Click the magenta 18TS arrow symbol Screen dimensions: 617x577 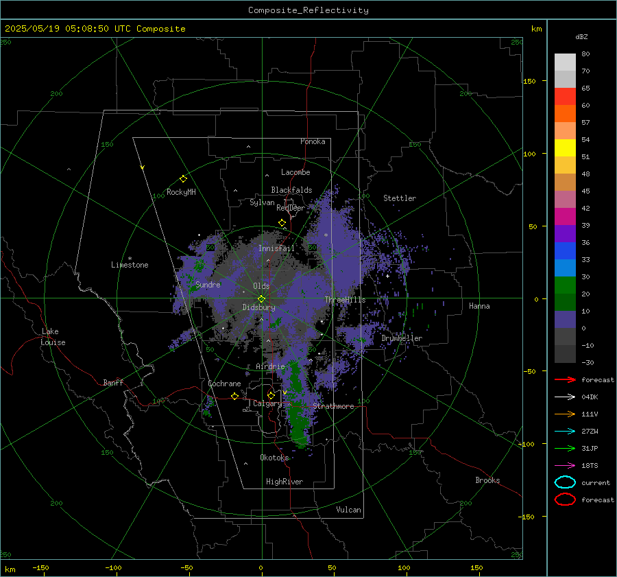point(565,466)
